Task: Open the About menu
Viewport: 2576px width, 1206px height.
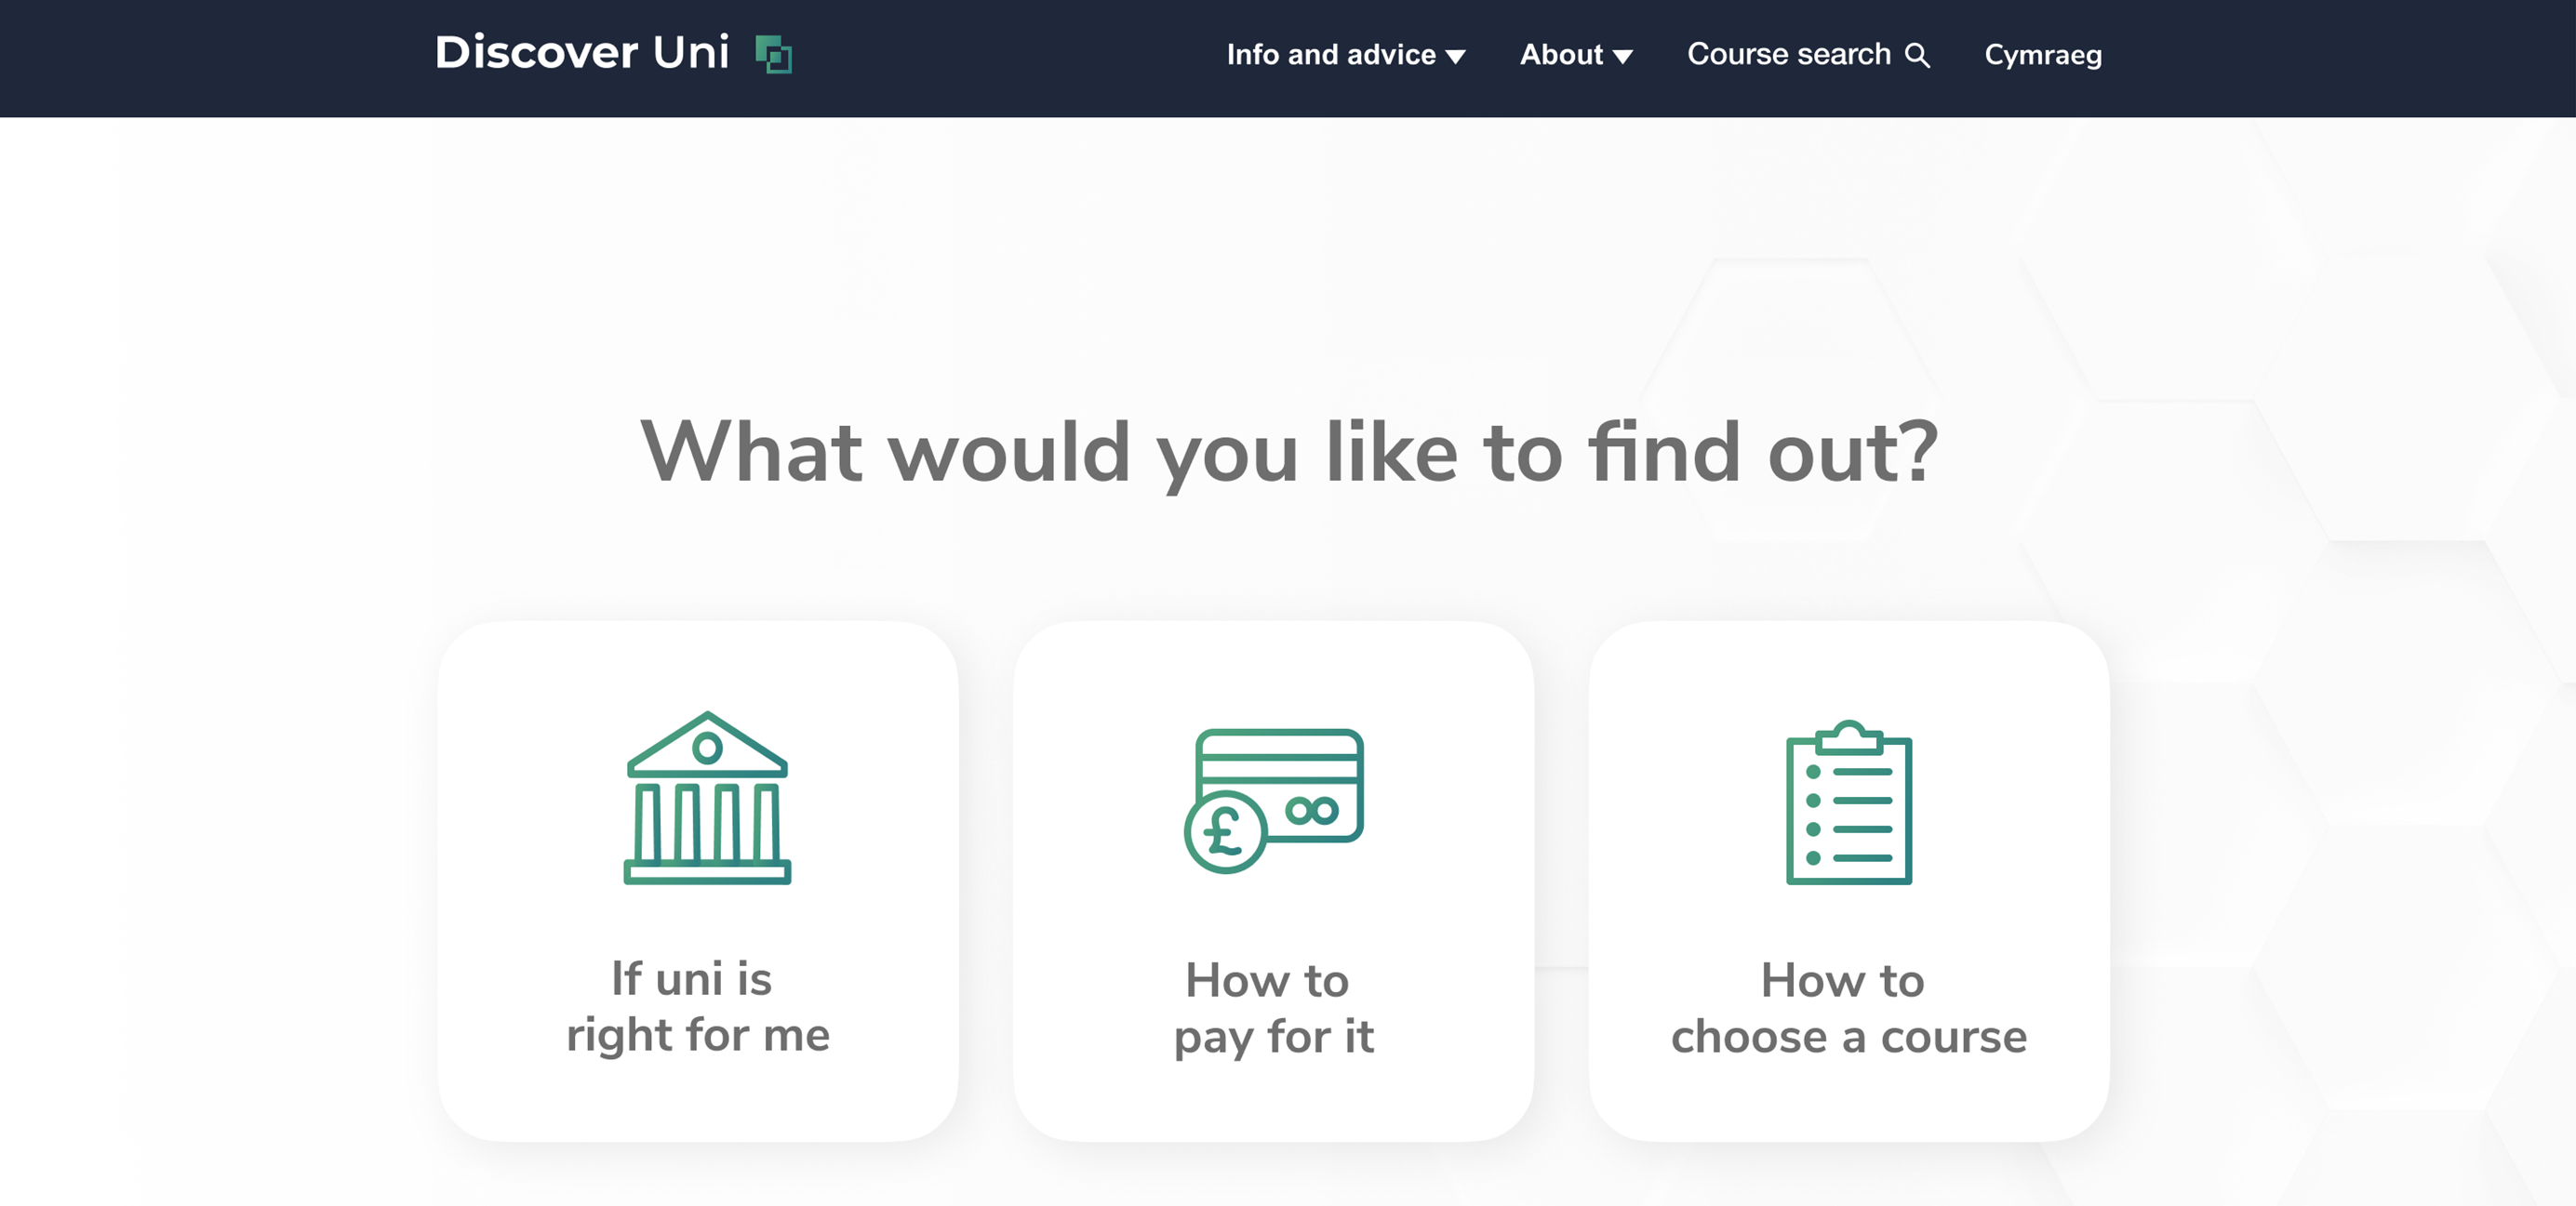Action: (x=1576, y=55)
